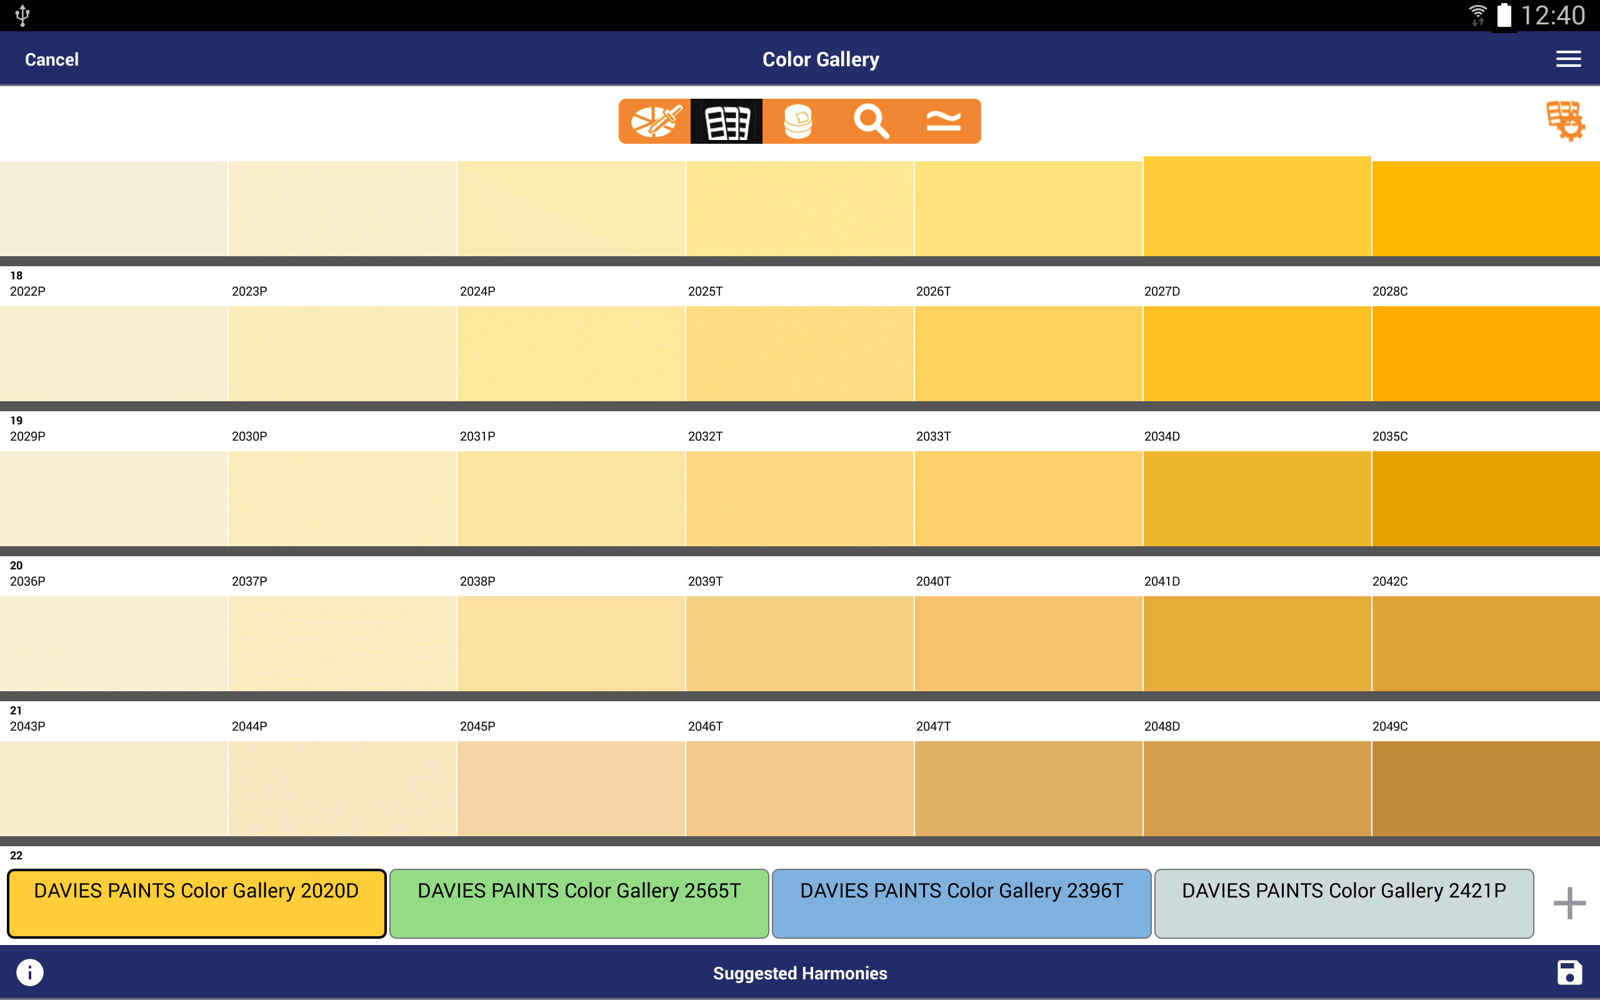The width and height of the screenshot is (1600, 1000).
Task: Tap the Color Gallery title
Action: (821, 59)
